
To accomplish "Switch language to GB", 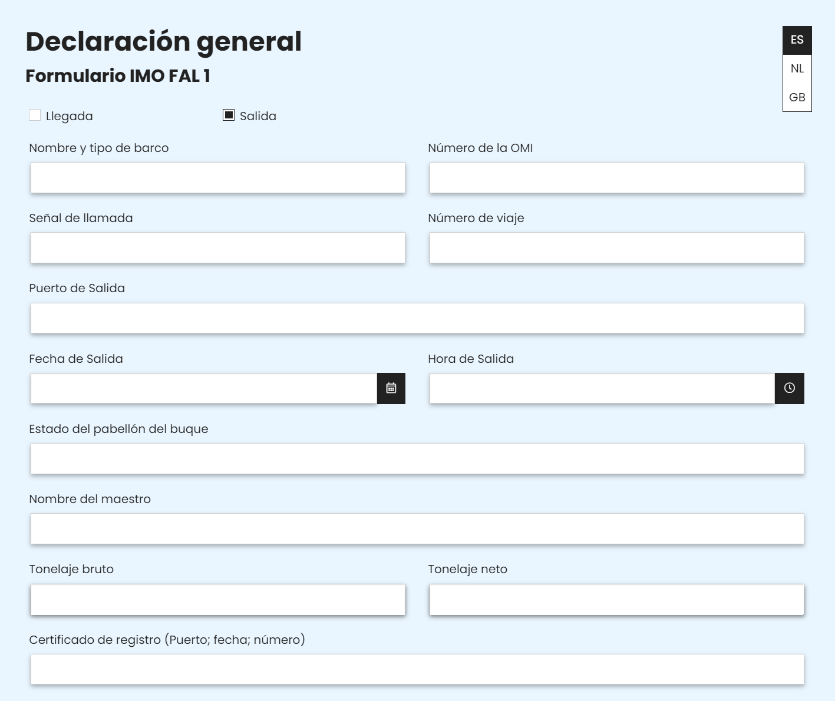I will click(797, 97).
